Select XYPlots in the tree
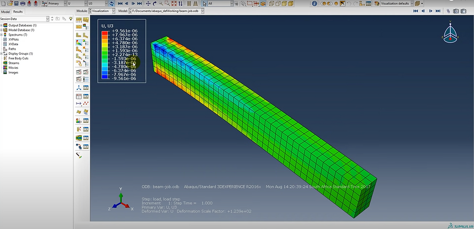474x229 pixels. pyautogui.click(x=14, y=39)
